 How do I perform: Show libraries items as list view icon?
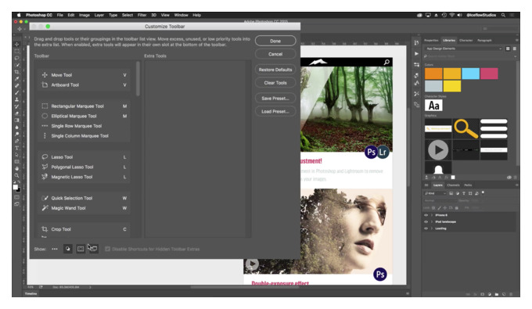coord(515,49)
